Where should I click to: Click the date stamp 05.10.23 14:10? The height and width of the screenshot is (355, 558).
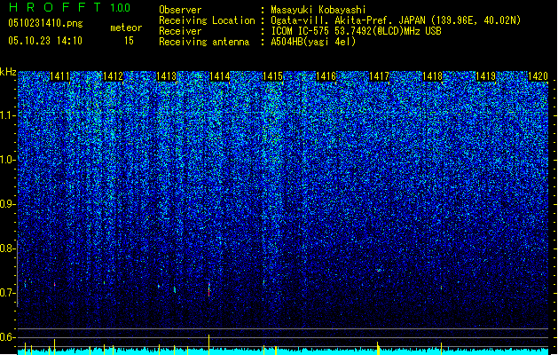click(x=45, y=41)
